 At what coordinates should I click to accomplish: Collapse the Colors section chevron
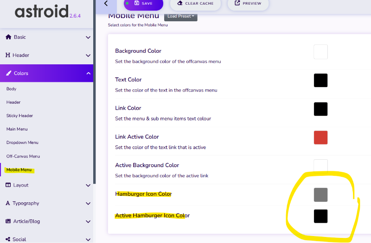point(88,73)
